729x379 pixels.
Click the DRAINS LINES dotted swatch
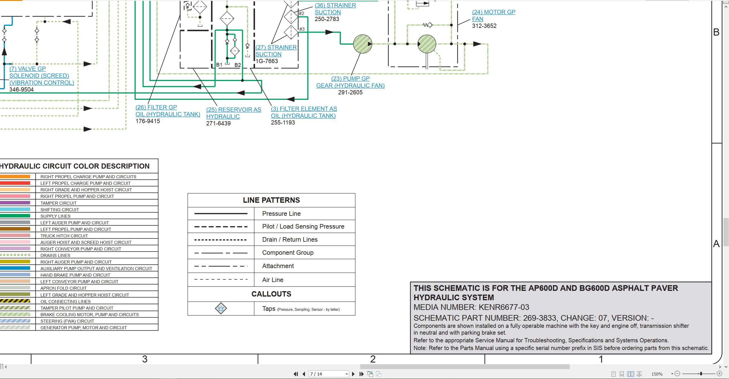(15, 255)
